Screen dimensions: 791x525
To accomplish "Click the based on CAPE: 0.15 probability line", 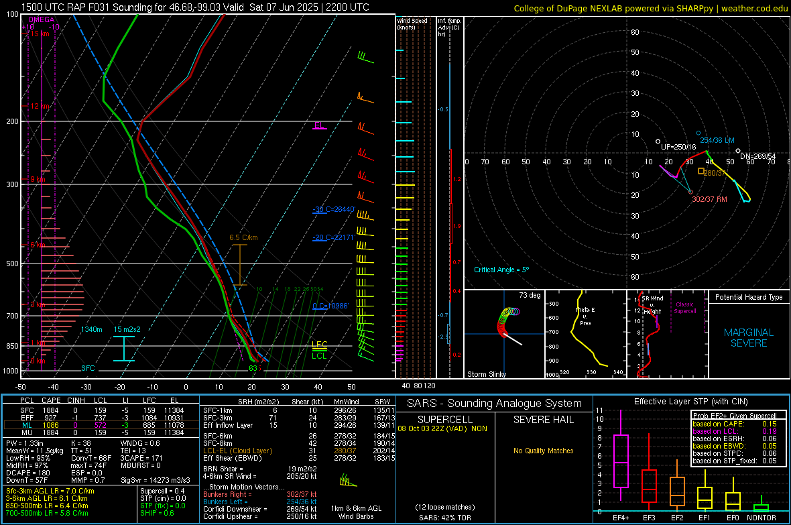I will (x=735, y=424).
